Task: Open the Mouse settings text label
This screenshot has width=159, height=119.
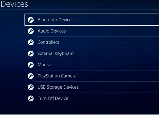Action: point(45,65)
